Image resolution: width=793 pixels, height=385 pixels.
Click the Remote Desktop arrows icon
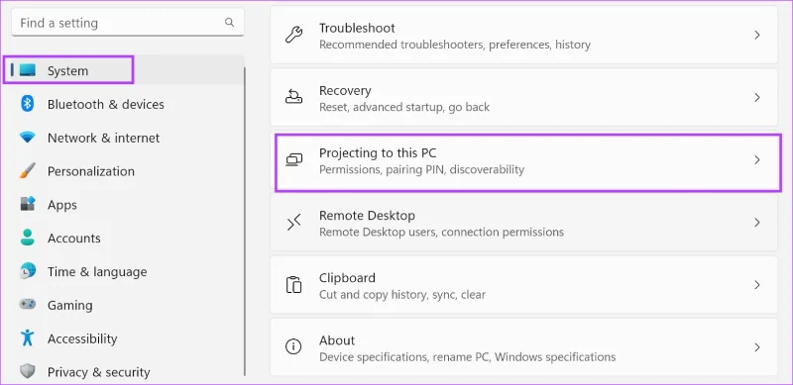pyautogui.click(x=293, y=223)
